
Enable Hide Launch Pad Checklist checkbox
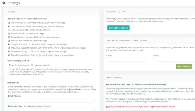pyautogui.click(x=9, y=30)
